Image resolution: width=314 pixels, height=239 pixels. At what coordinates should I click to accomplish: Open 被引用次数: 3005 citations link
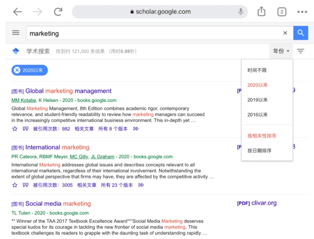point(53,185)
